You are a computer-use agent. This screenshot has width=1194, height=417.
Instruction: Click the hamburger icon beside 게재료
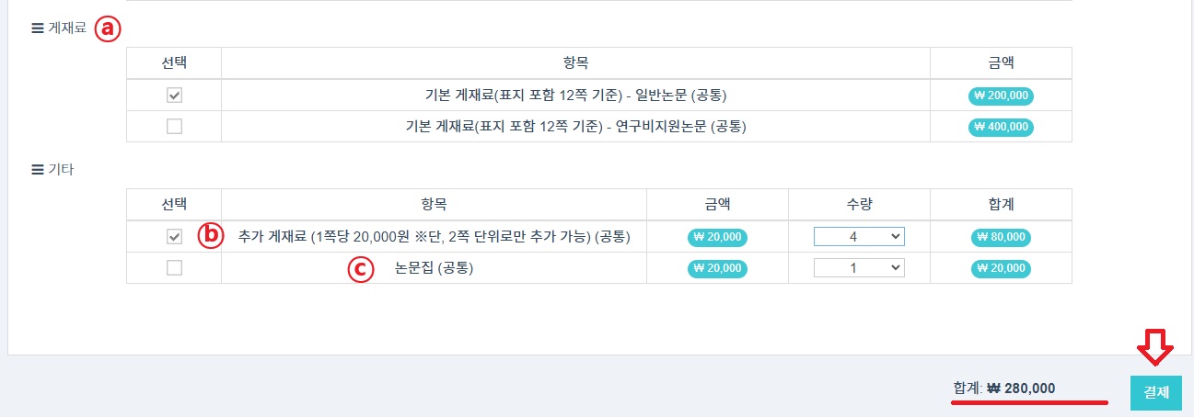(x=38, y=28)
